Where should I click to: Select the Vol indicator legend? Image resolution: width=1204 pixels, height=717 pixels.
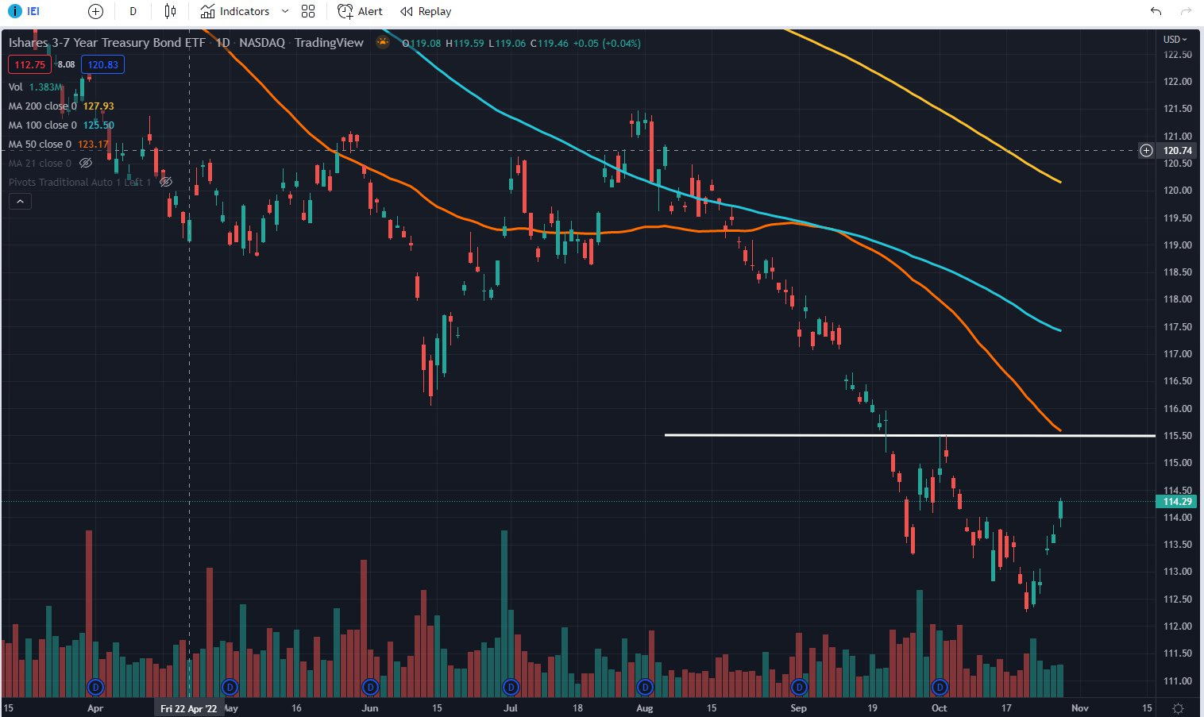click(16, 87)
